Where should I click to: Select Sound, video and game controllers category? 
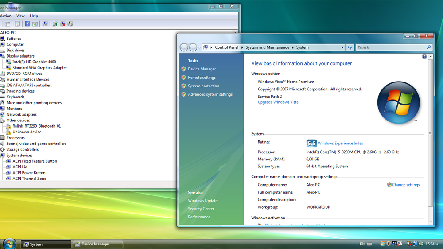(x=36, y=144)
